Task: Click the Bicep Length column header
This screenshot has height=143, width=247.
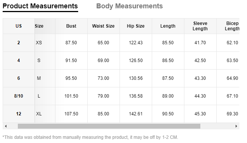Action: tap(232, 26)
